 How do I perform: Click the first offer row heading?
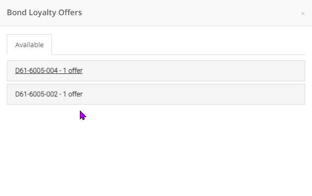[x=156, y=71]
